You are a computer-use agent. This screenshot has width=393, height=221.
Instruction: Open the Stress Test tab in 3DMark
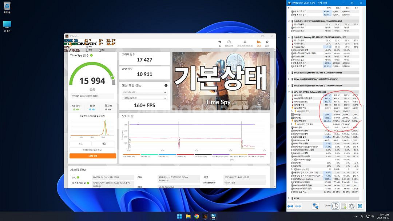click(x=245, y=44)
